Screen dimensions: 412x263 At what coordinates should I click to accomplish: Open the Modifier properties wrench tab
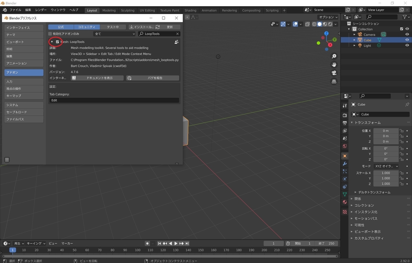point(345,163)
